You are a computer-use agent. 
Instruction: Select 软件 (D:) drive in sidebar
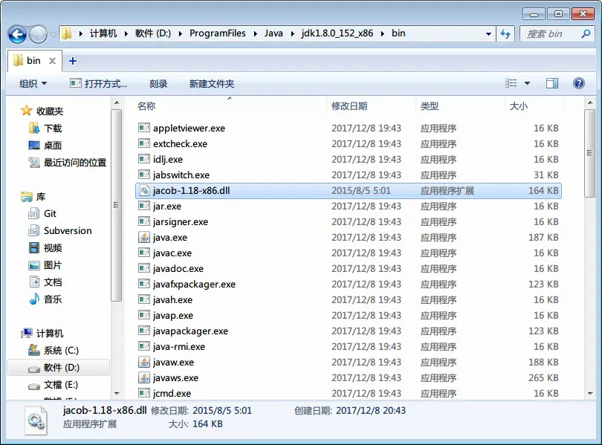point(59,368)
